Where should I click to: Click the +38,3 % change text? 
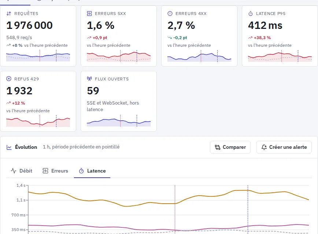(x=262, y=38)
